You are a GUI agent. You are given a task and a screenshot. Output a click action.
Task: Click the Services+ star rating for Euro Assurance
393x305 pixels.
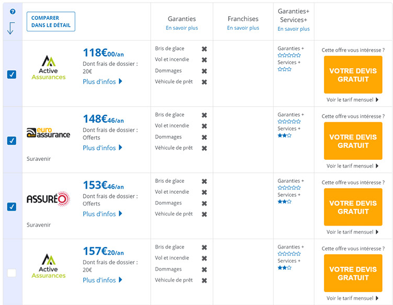(285, 135)
